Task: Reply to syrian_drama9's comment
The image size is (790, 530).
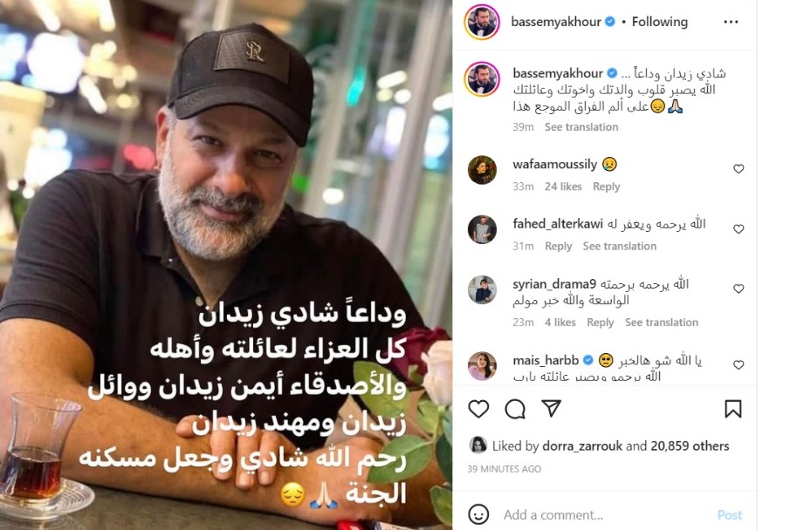Action: click(600, 323)
